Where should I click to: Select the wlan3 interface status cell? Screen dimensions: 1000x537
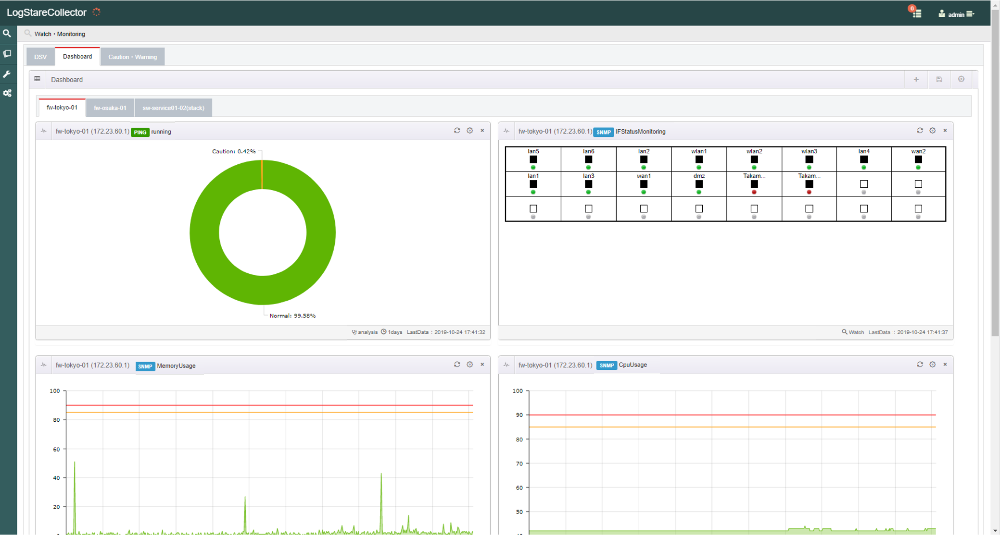809,159
